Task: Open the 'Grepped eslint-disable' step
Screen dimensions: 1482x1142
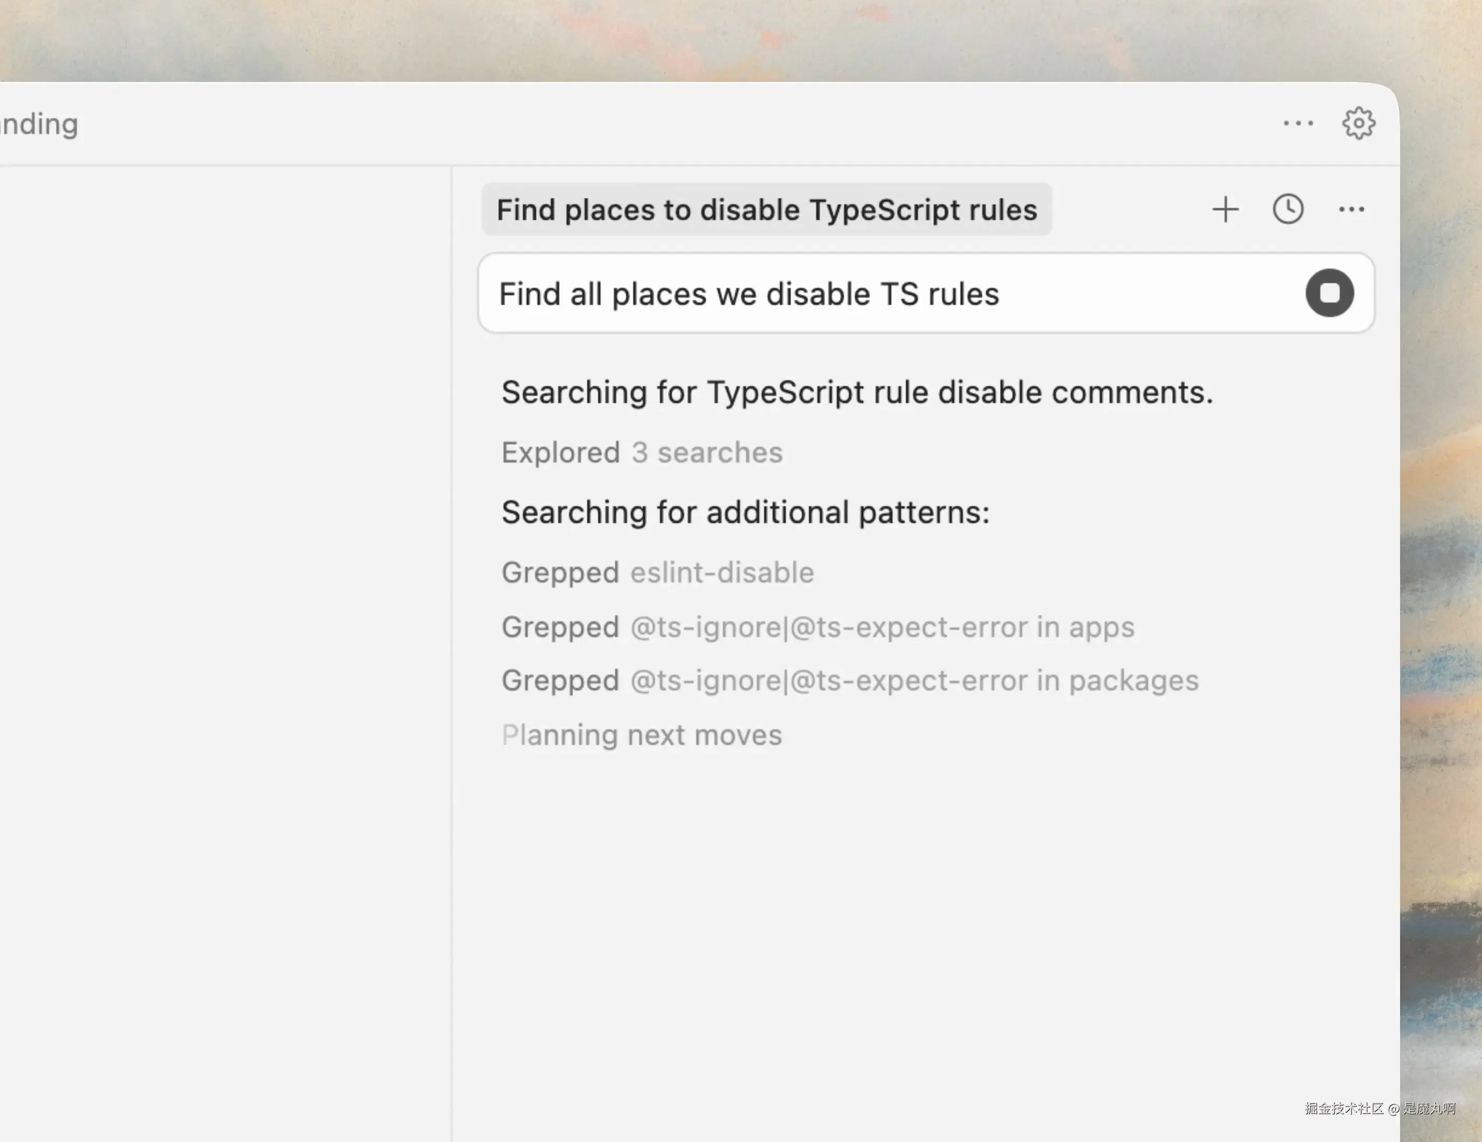Action: [x=657, y=573]
